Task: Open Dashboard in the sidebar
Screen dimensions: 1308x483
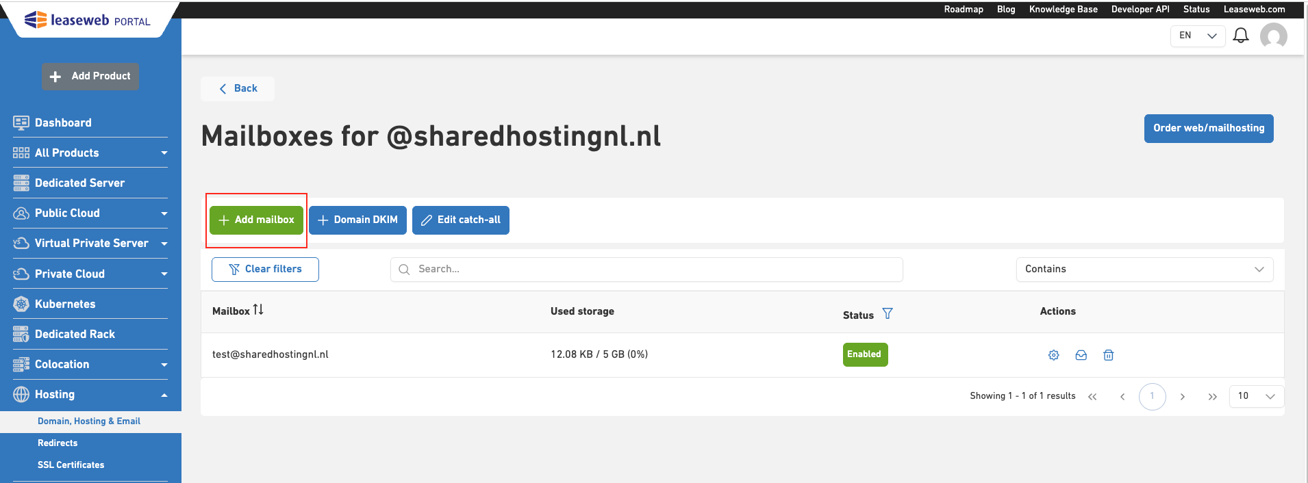Action: click(x=63, y=123)
